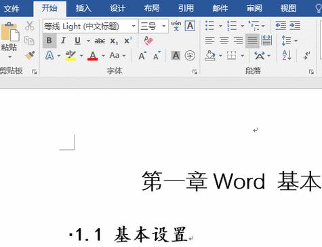Switch to 审阅 Review tab
322x247 pixels.
[254, 8]
